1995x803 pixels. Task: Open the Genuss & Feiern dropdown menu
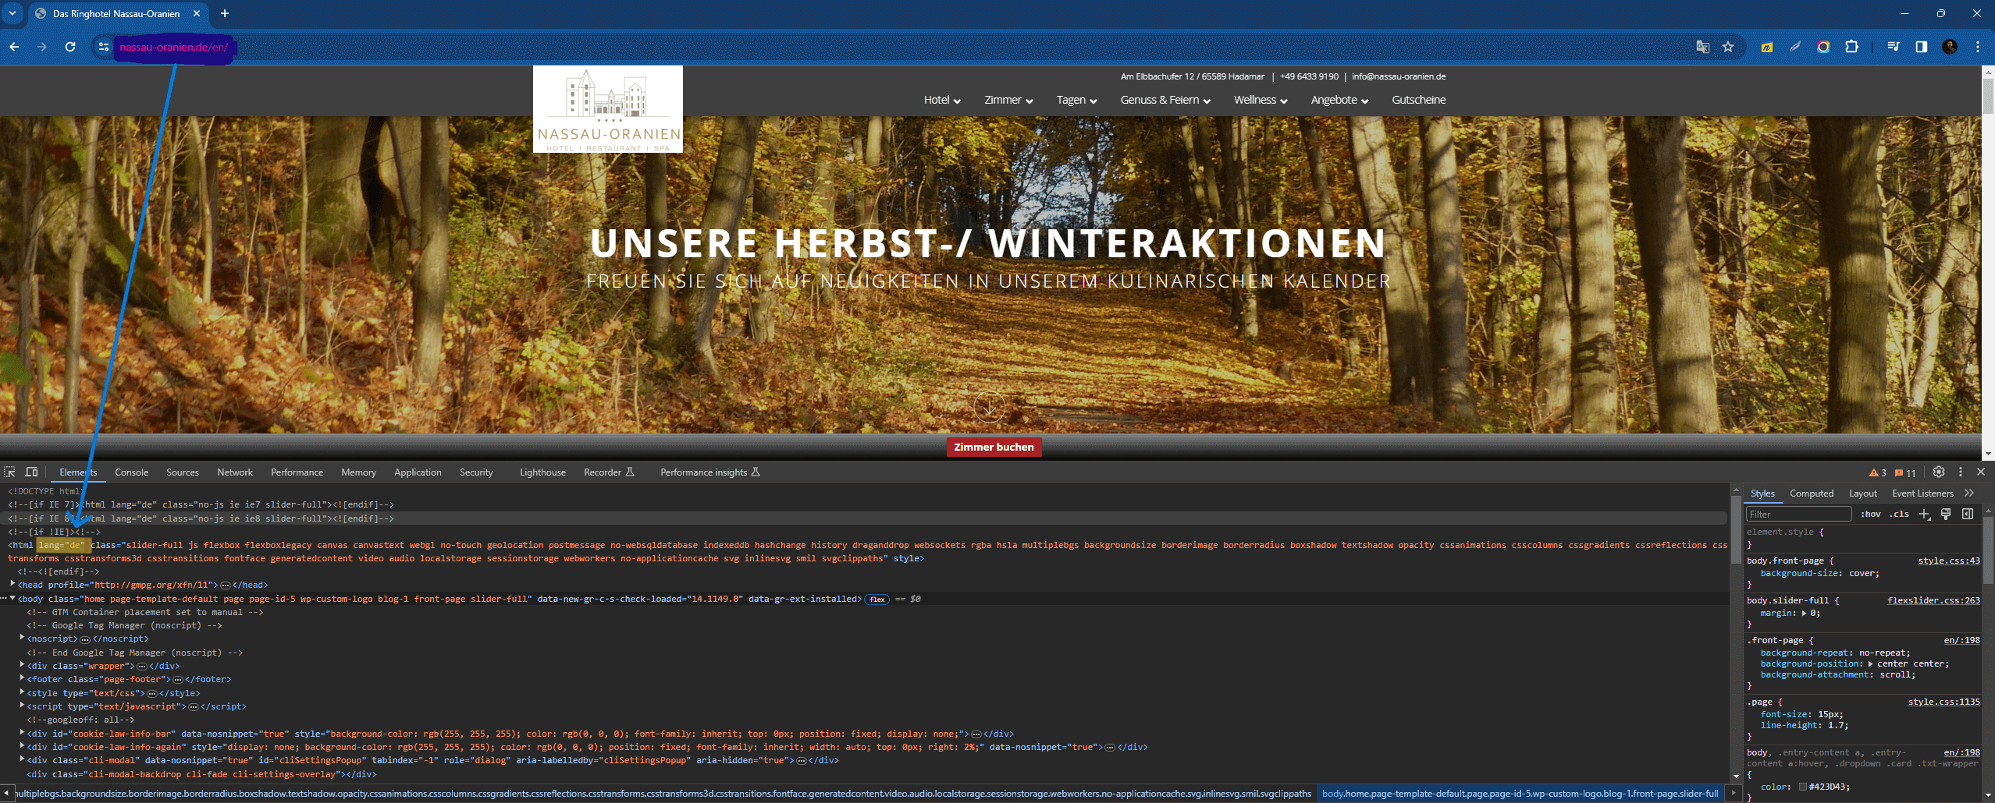point(1165,100)
